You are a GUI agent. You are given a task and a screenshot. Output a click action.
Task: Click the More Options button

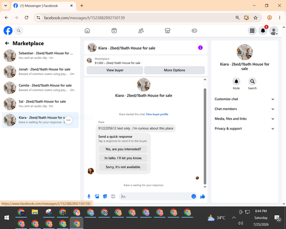(174, 70)
